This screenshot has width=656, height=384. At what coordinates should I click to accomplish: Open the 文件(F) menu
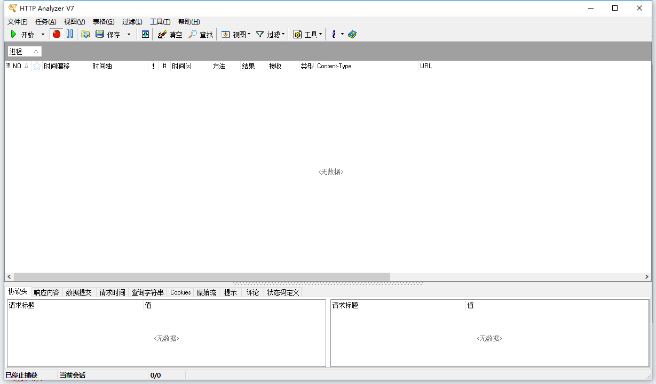click(17, 22)
